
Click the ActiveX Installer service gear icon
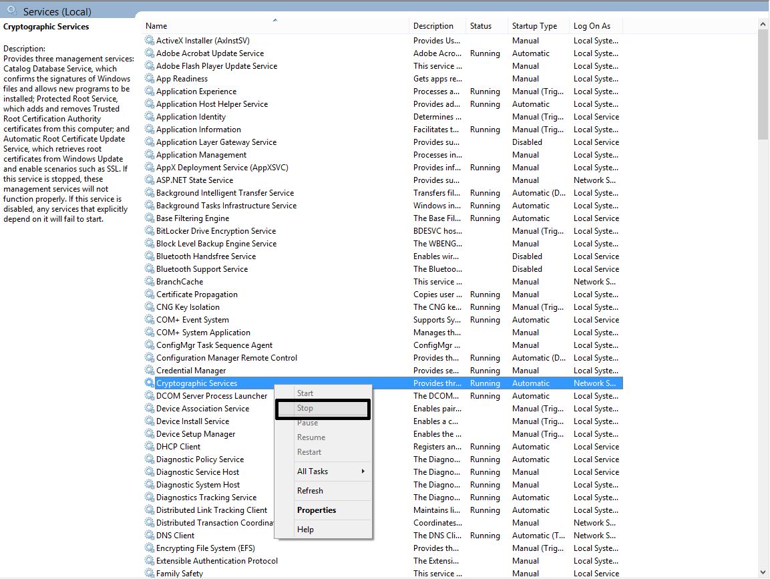pos(150,40)
